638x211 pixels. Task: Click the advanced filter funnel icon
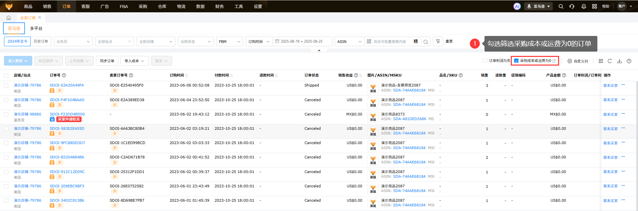pos(438,42)
